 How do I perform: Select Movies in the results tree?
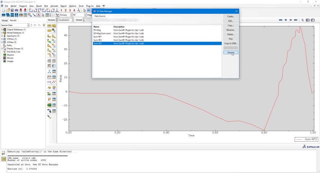coord(10,58)
